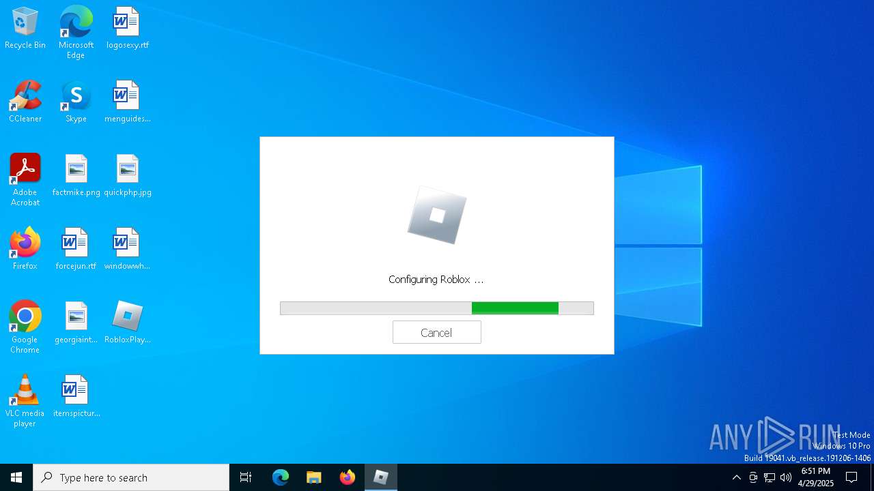Select the Adobe Acrobat desktop shortcut
The image size is (874, 491).
pyautogui.click(x=25, y=180)
